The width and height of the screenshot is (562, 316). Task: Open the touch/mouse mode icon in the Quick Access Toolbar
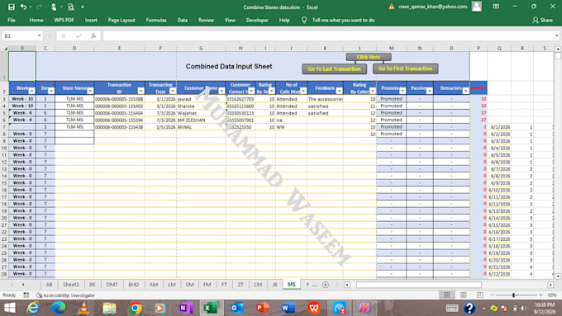tap(54, 7)
